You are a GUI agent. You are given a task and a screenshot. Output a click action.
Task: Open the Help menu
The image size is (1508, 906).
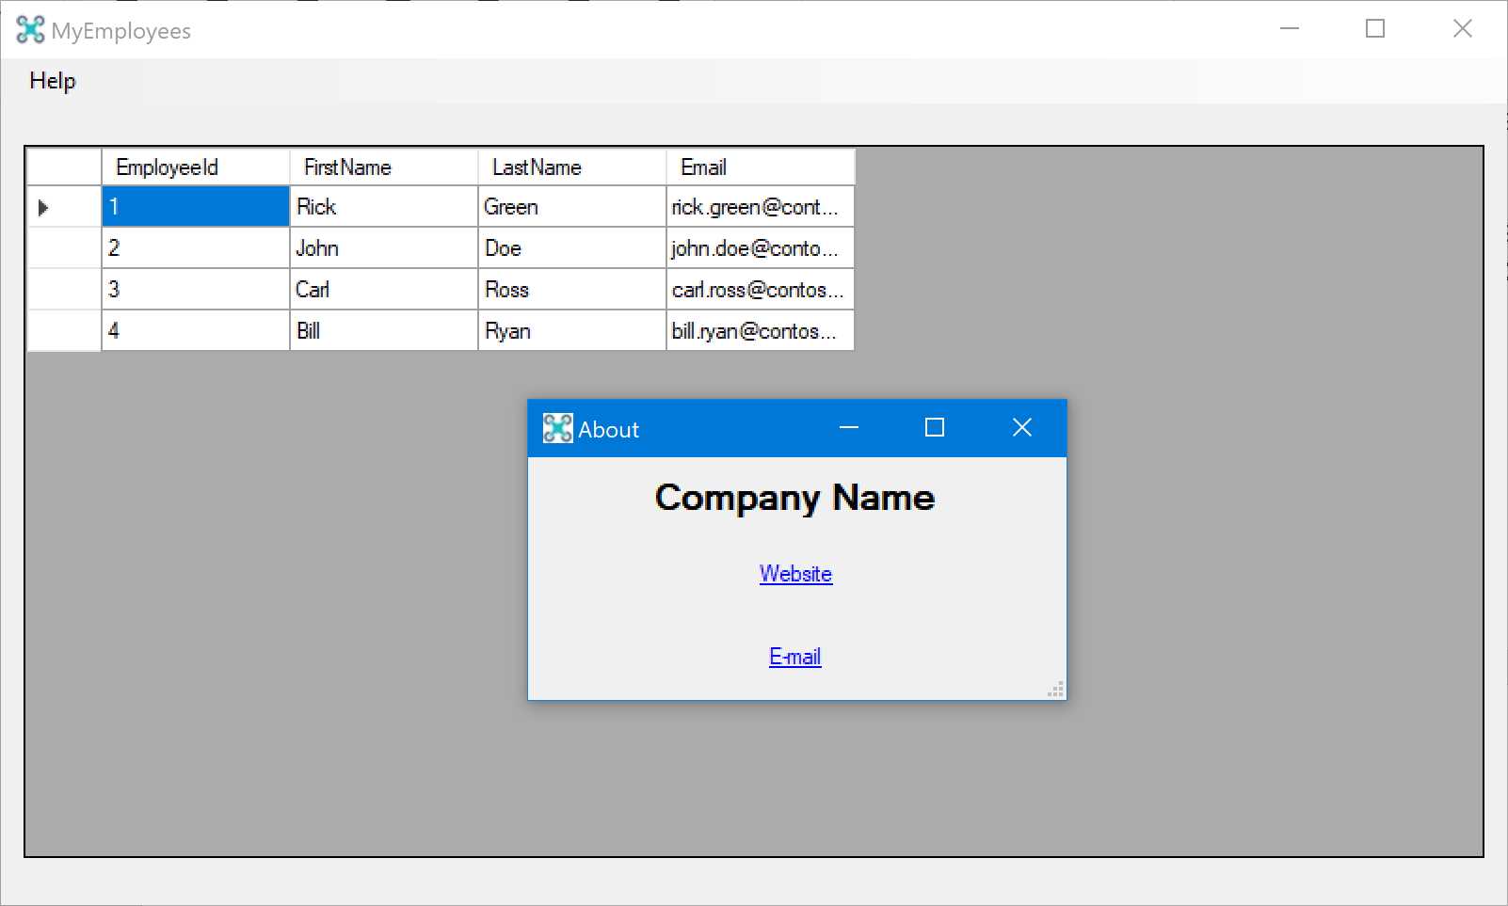click(52, 81)
